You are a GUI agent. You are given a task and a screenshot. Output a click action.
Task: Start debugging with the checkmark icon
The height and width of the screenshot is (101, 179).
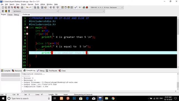[76, 7]
